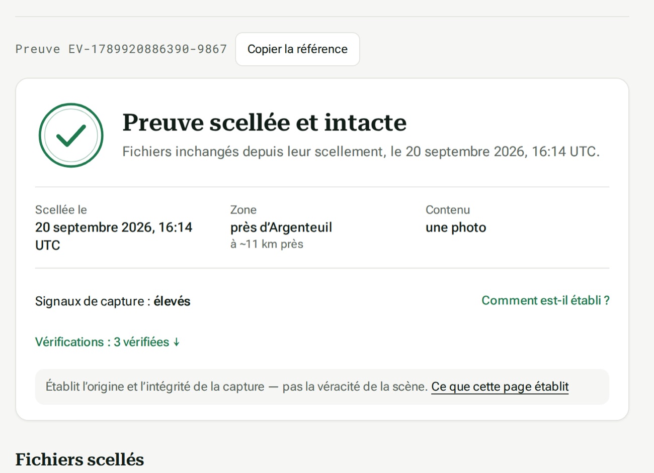Click the Fichiers inchangés depuis leur scellement sentence

pos(361,152)
